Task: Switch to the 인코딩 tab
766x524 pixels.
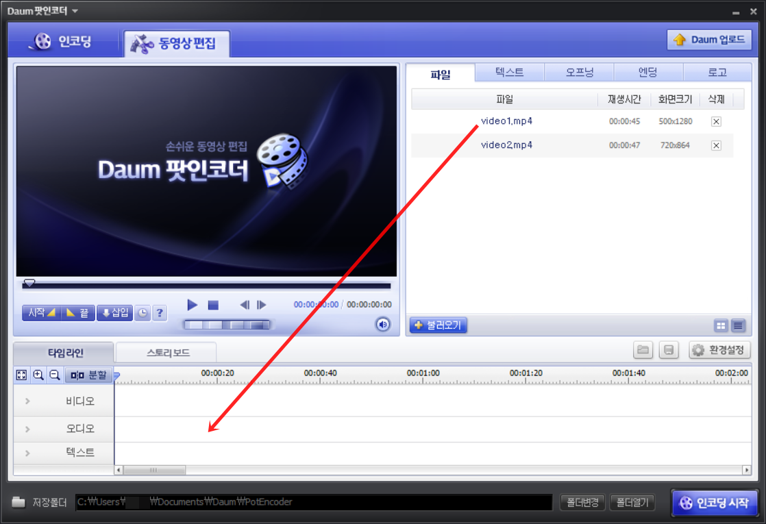Action: 62,42
